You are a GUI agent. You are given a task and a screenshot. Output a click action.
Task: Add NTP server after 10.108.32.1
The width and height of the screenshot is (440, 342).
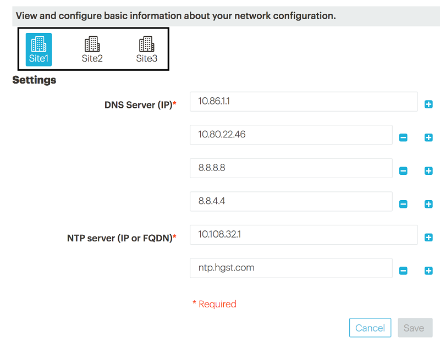(x=428, y=238)
